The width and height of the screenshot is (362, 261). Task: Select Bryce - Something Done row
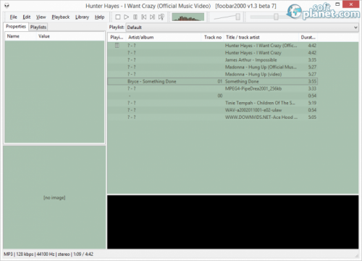coord(212,81)
